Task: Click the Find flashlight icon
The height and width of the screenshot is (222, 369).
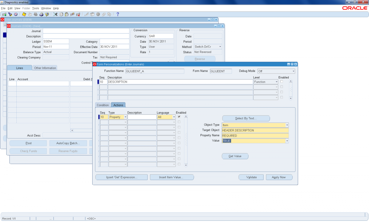Action: point(10,14)
